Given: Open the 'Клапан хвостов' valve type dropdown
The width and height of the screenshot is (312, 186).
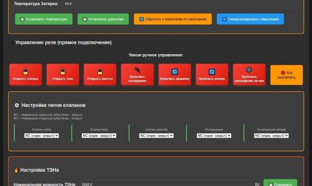Looking at the screenshot, I should (x=156, y=136).
